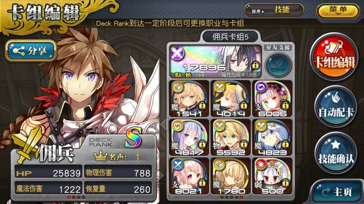
Task: Select the card with power 6006
Action: [272, 98]
